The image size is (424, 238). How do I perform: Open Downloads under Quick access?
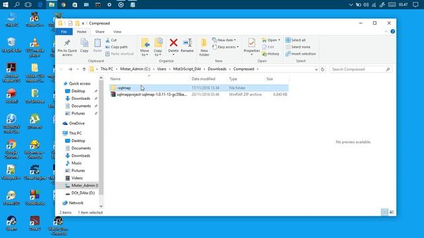click(x=81, y=99)
